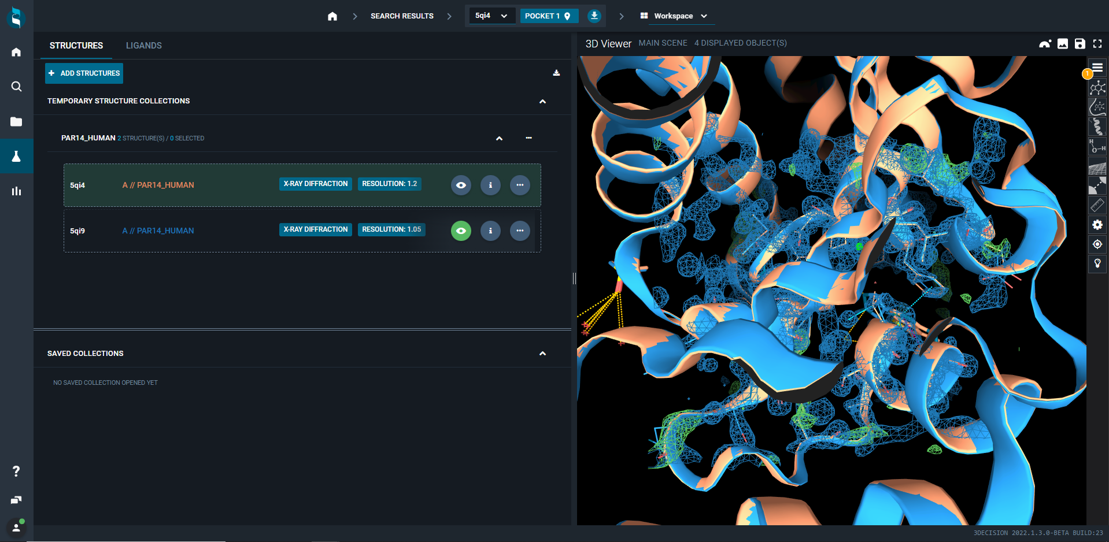Toggle interactions display tool

tap(1097, 185)
